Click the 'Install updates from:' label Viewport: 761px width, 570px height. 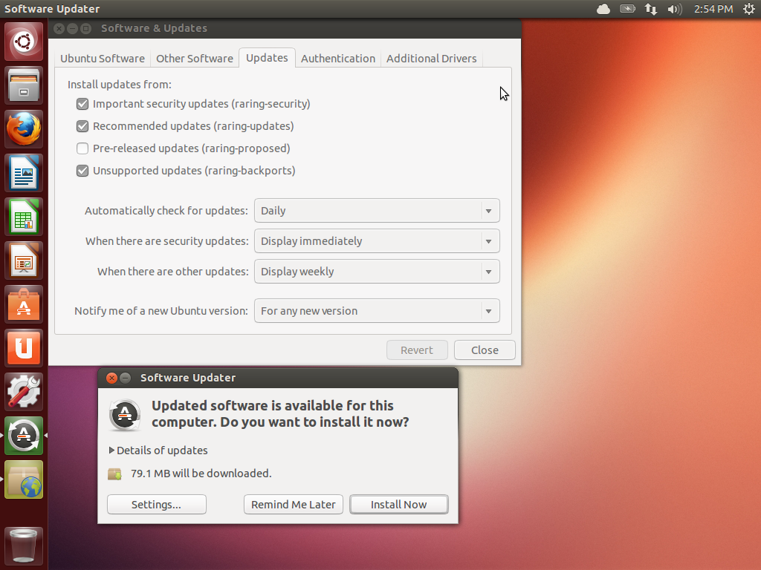tap(120, 85)
